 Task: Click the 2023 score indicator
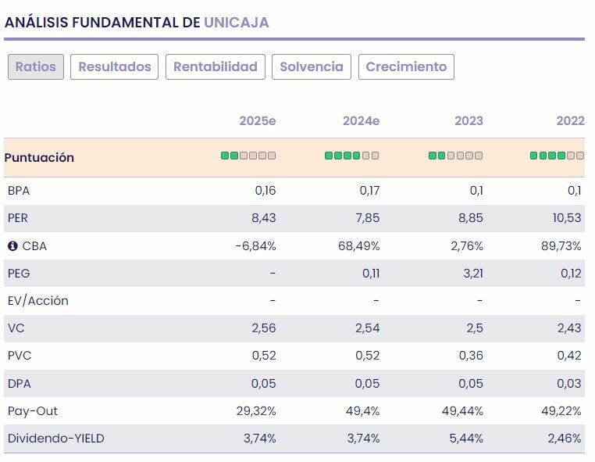pos(456,156)
